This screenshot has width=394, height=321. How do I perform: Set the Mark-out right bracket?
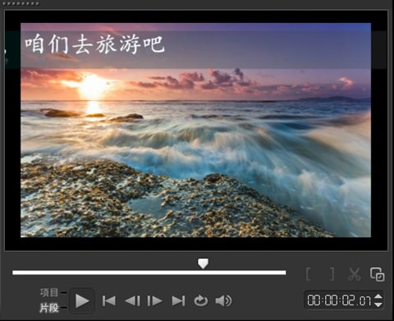tap(332, 274)
